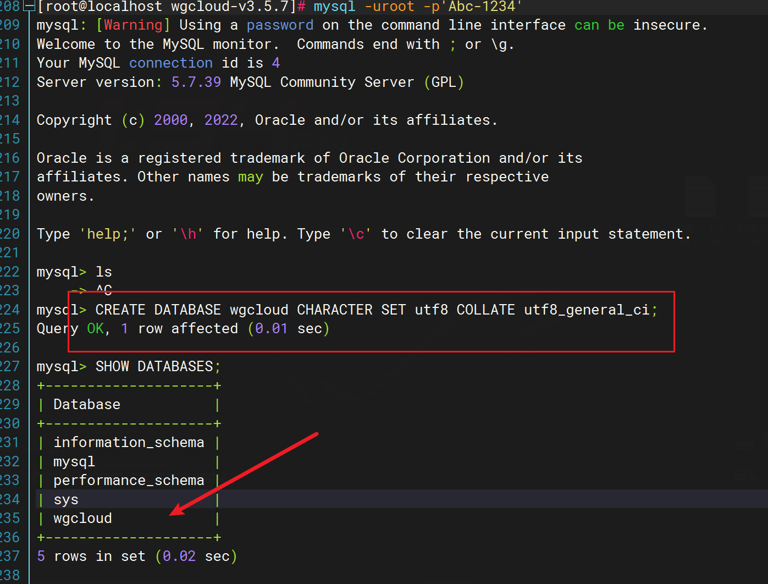Click the 'wgcloud' database row
Image resolution: width=768 pixels, height=584 pixels.
click(129, 519)
